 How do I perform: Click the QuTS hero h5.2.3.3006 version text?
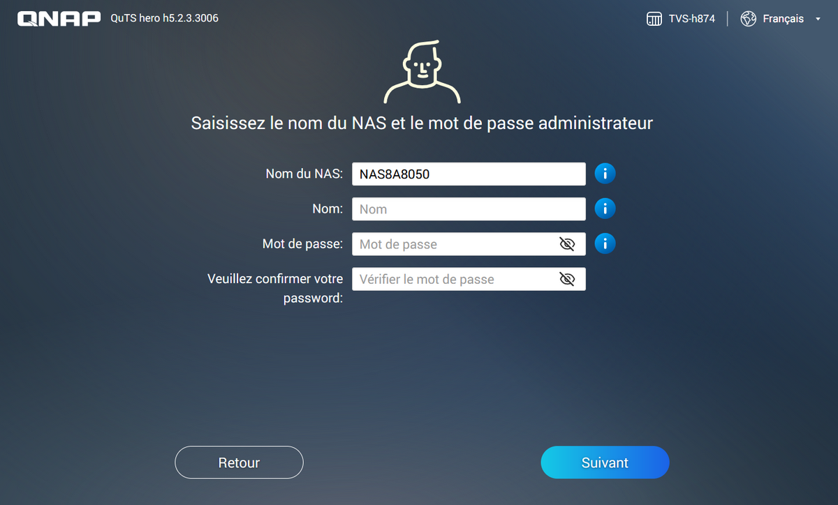[x=164, y=18]
